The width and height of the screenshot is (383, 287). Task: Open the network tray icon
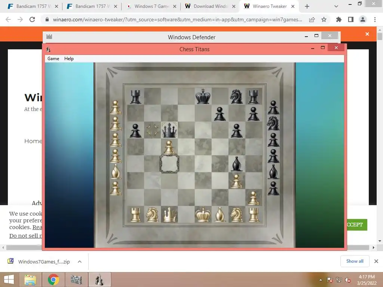(339, 280)
